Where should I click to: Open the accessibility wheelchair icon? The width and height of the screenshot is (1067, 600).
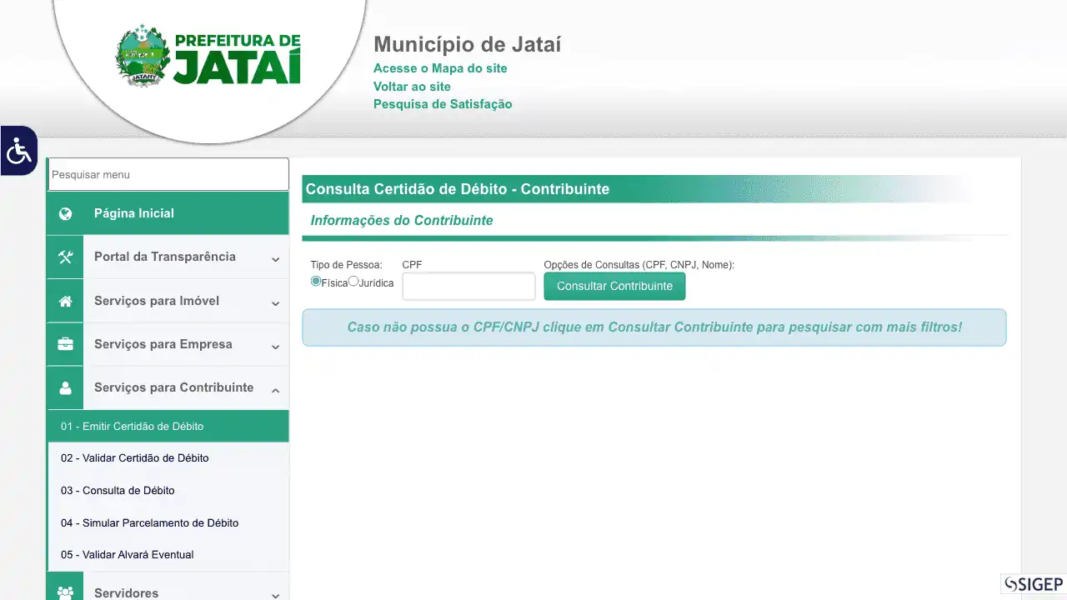[x=18, y=151]
